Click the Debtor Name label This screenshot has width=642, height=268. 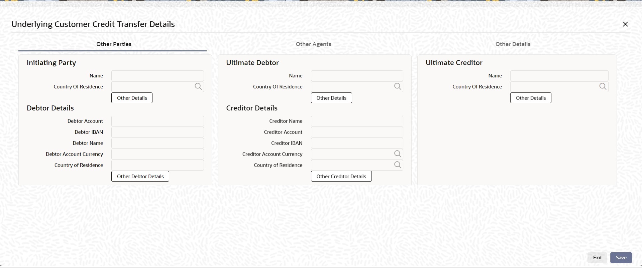(x=88, y=143)
